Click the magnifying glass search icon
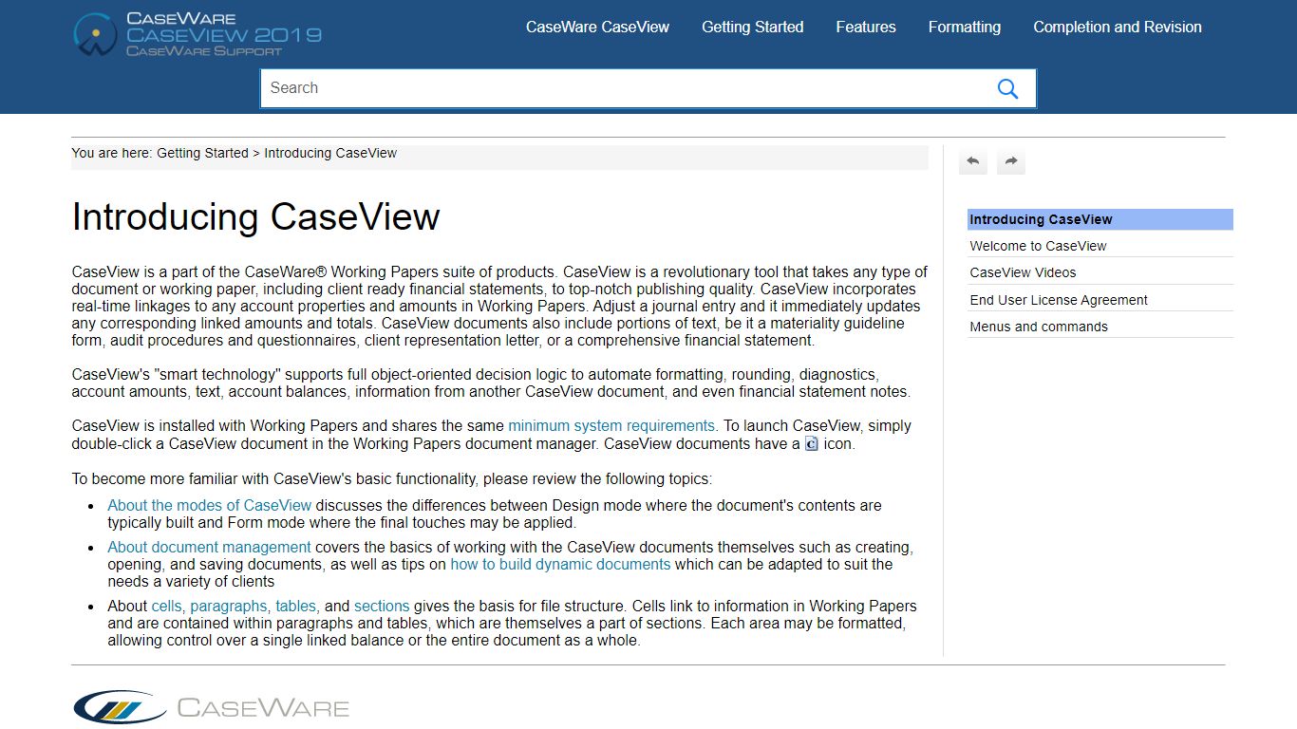 (1007, 88)
